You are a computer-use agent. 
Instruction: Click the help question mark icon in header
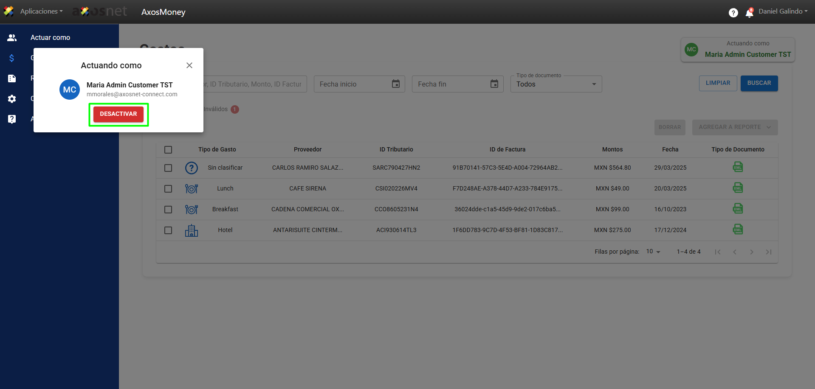tap(733, 13)
